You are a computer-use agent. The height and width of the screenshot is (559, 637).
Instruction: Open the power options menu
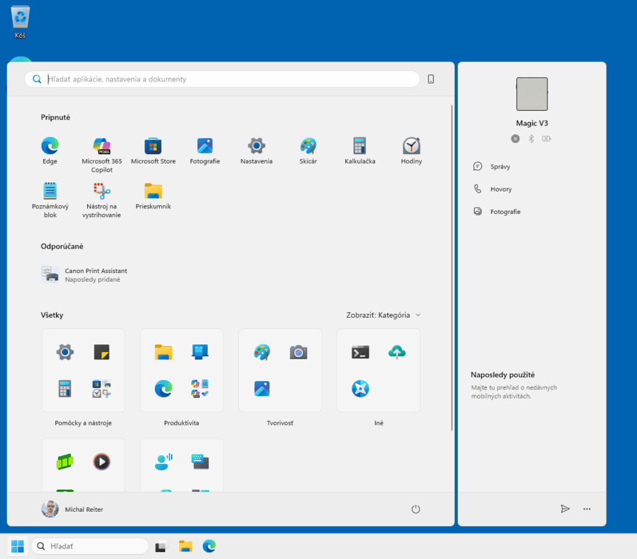pos(416,509)
